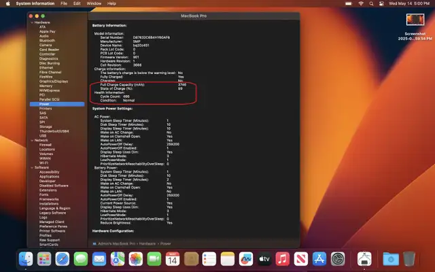This screenshot has height=272, width=435.
Task: Select Memory in the sidebar
Action: point(46,86)
